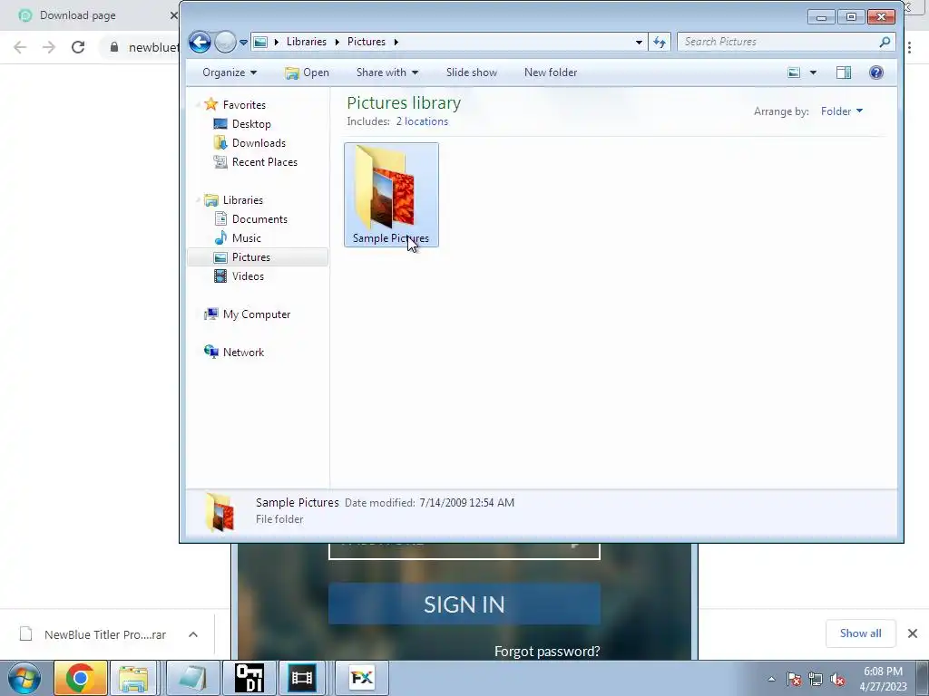Refresh the Pictures folder view
Viewport: 929px width, 696px height.
click(660, 42)
